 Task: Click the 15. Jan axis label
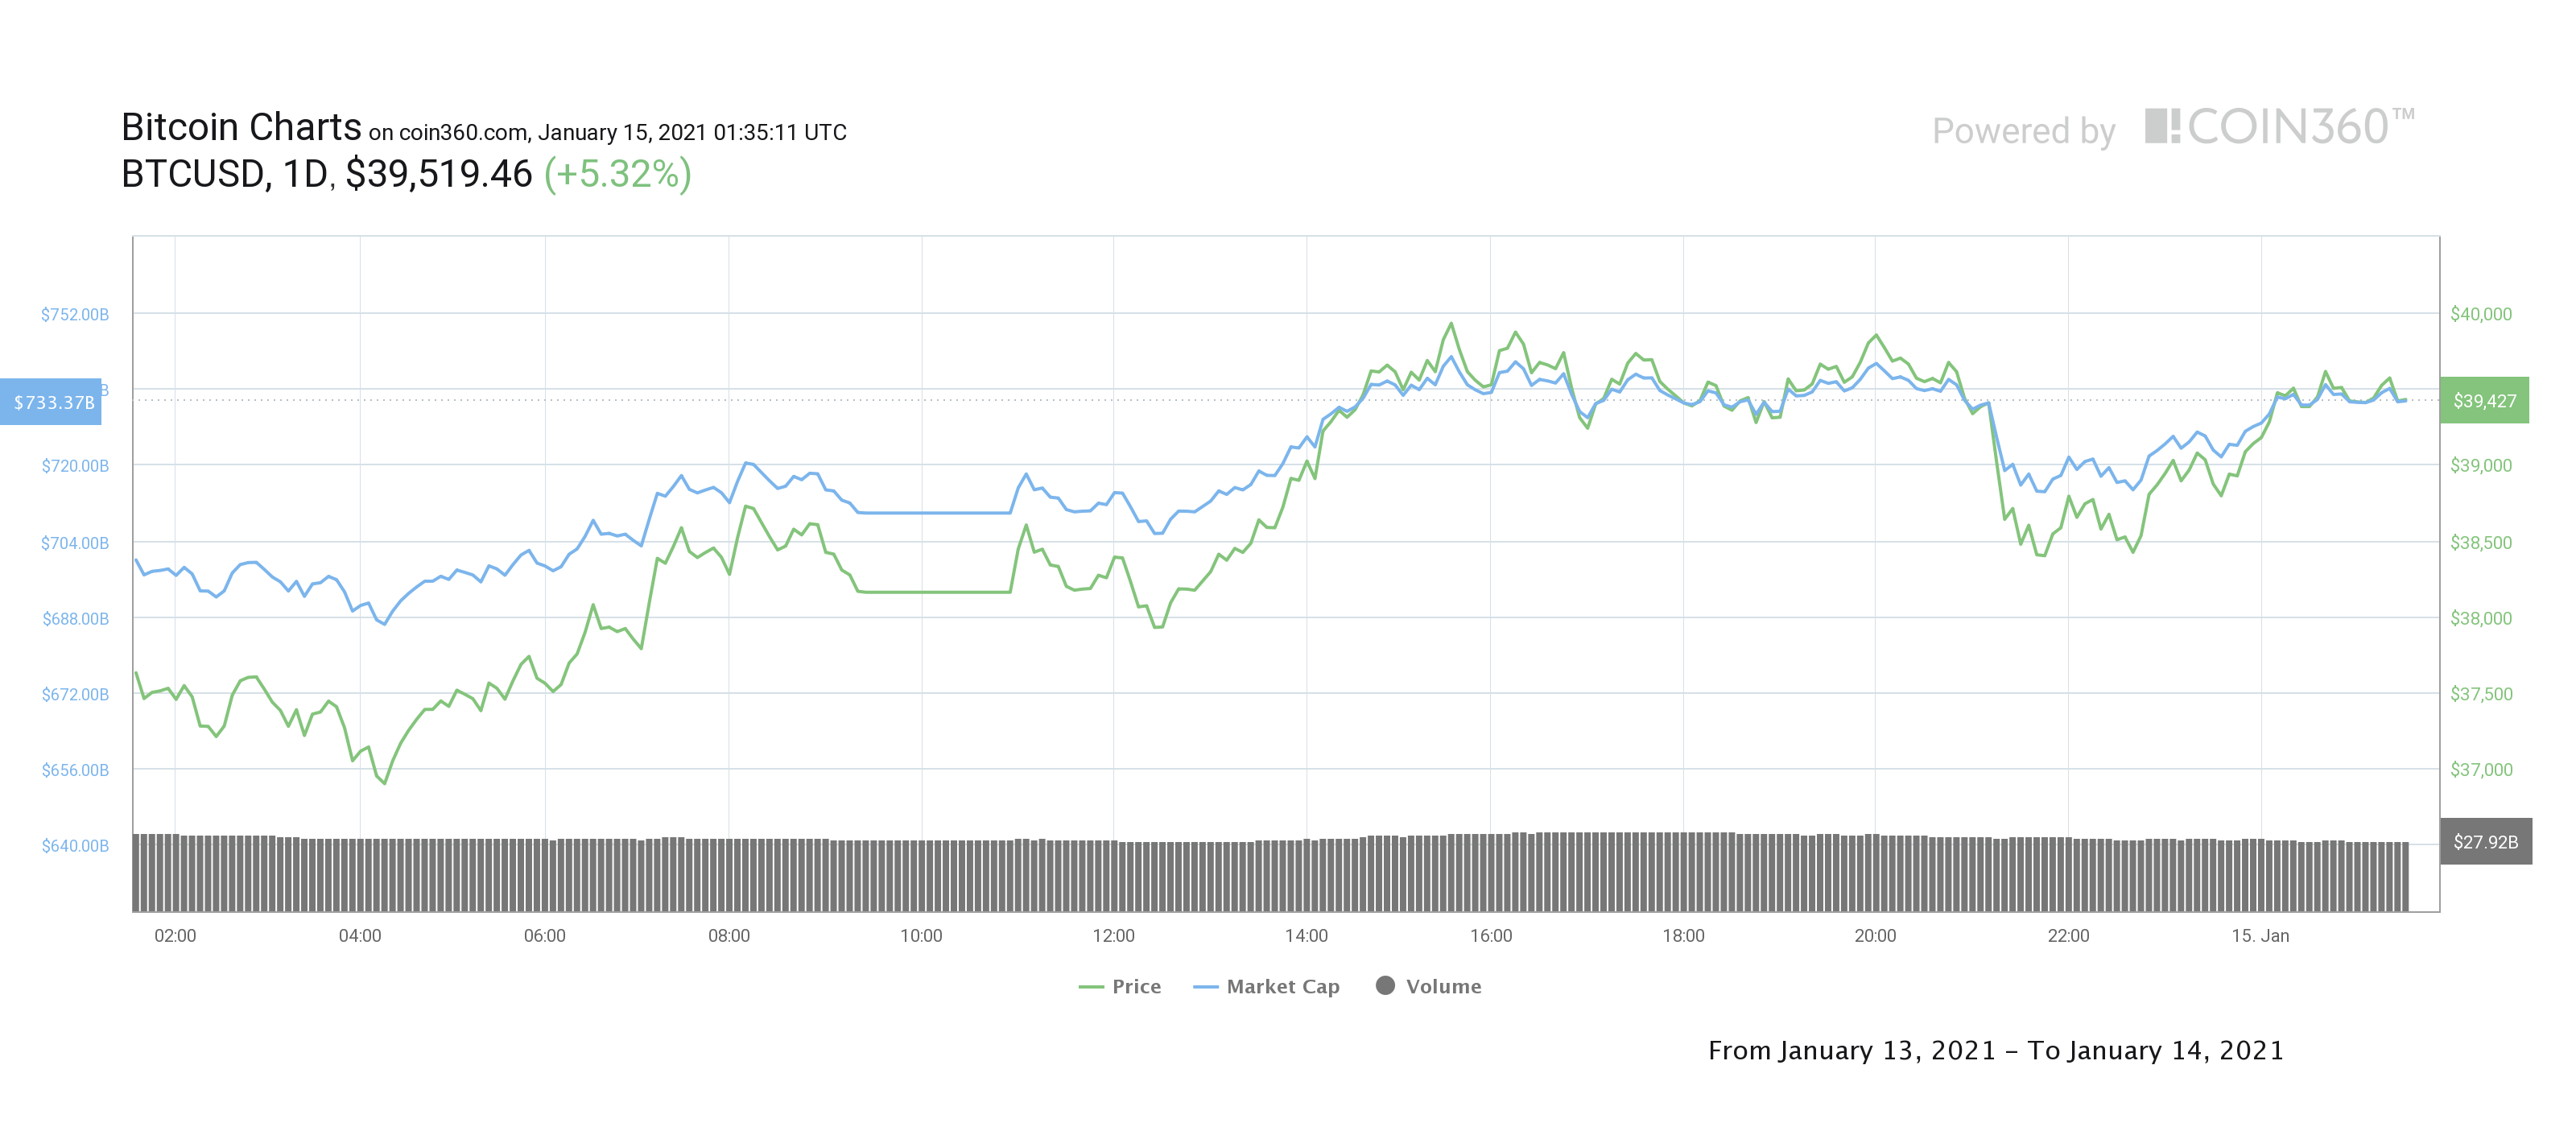point(2260,936)
